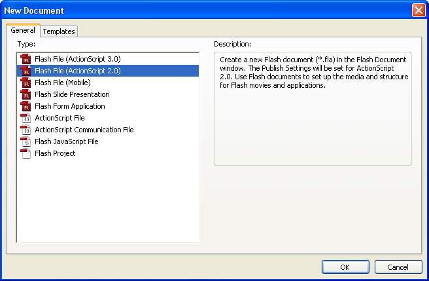The height and width of the screenshot is (281, 429).
Task: Click the Flash File (ActionScript 3.0) icon
Action: [26, 59]
